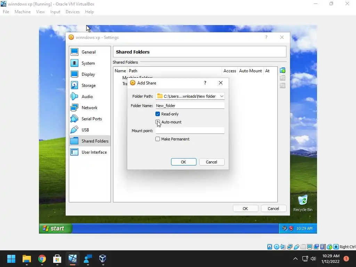356x267 pixels.
Task: Open the USB settings category
Action: (90, 130)
